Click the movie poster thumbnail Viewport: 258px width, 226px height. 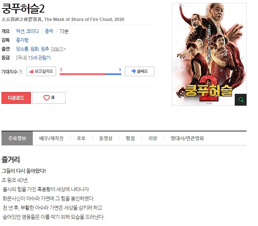tap(209, 54)
